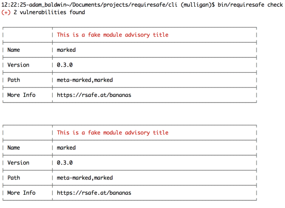Select the '2 vulnerabilities found' line
This screenshot has height=208, width=285.
click(x=49, y=12)
